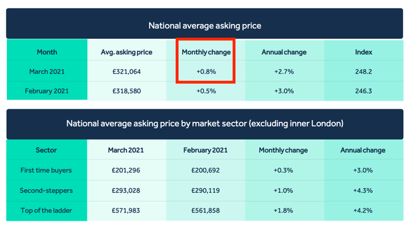
Task: Select the Sector column header
Action: (46, 150)
